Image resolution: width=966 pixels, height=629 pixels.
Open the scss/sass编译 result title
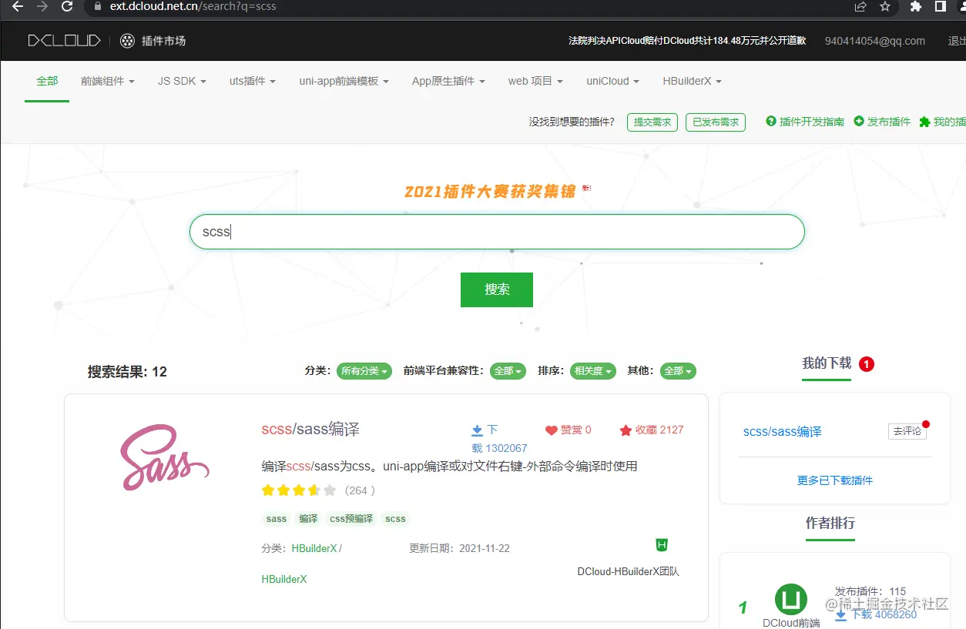[310, 430]
